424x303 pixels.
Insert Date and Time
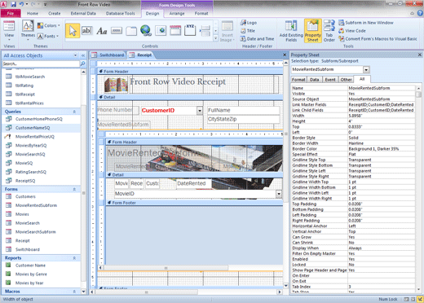257,39
